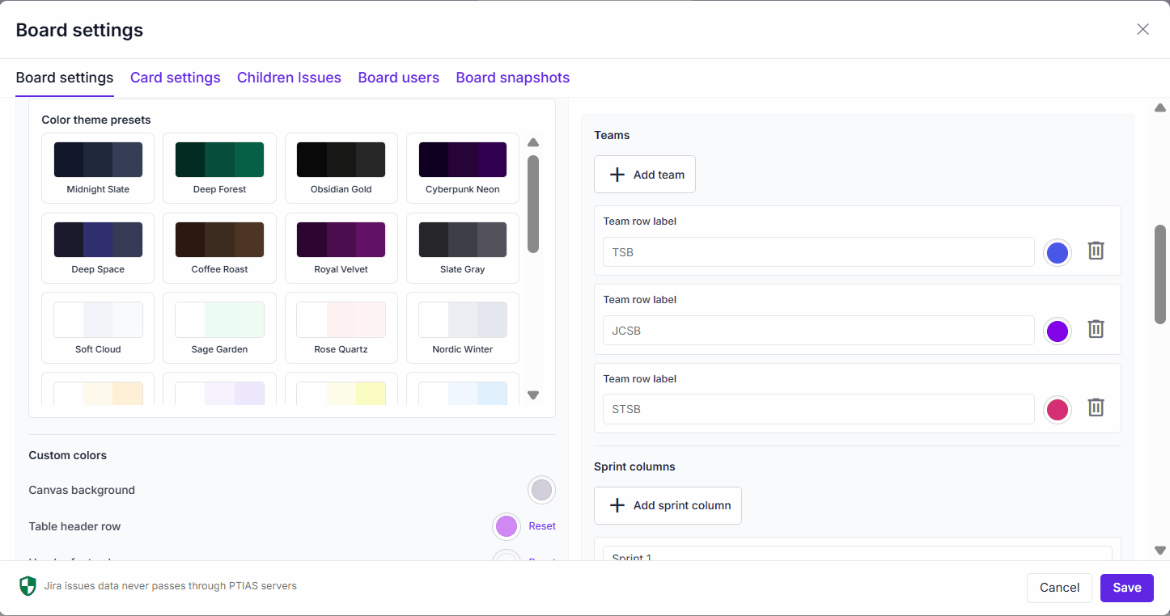Apply the Midnight Slate theme preset

98,168
